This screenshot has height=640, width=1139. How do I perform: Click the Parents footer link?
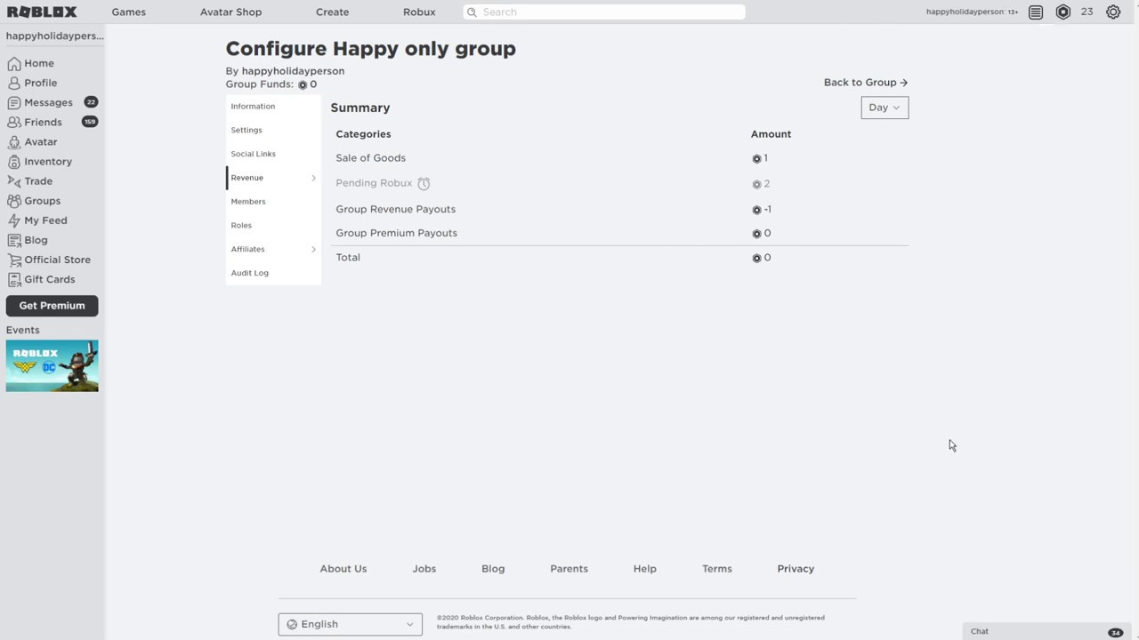(x=569, y=569)
